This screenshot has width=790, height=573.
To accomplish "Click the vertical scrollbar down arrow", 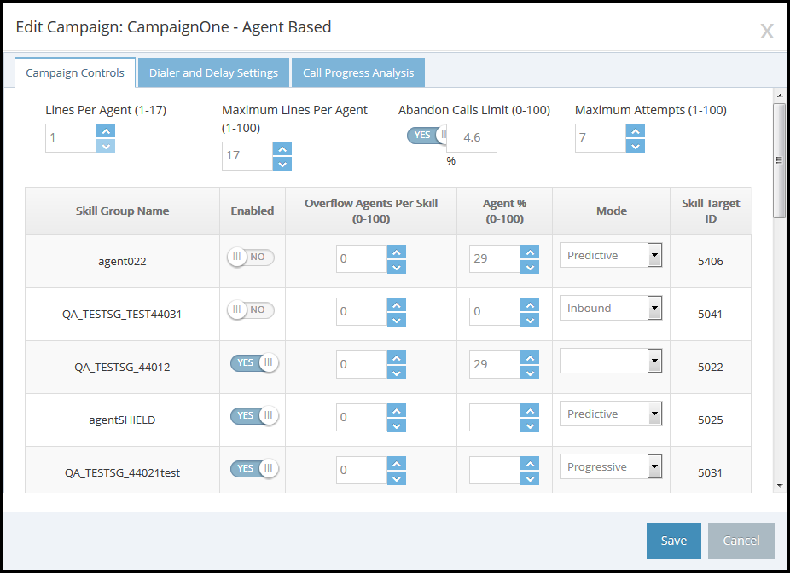I will click(x=779, y=485).
